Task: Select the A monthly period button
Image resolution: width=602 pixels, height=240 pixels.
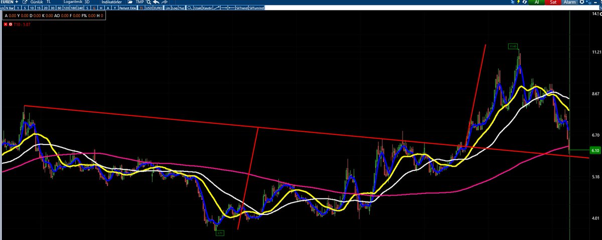Action: click(108, 8)
